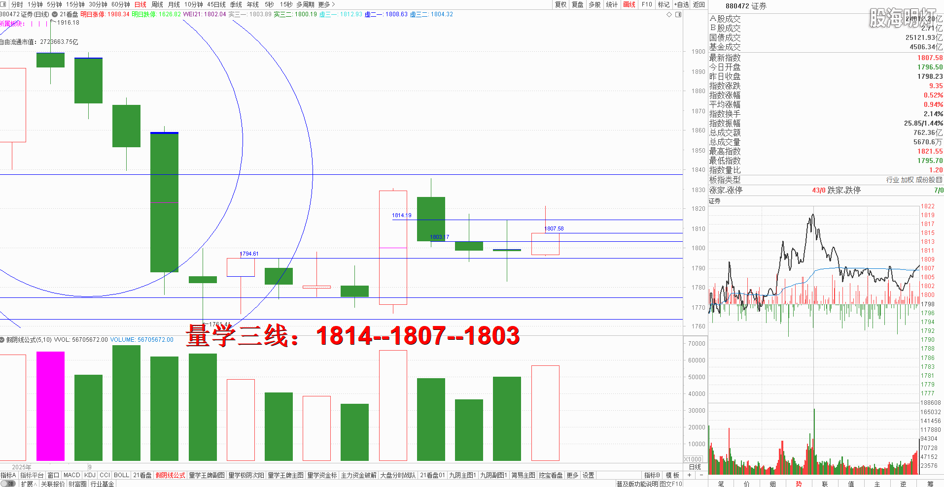Screen dimensions: 944x487
Task: Open 行业基金 tab
Action: click(103, 484)
